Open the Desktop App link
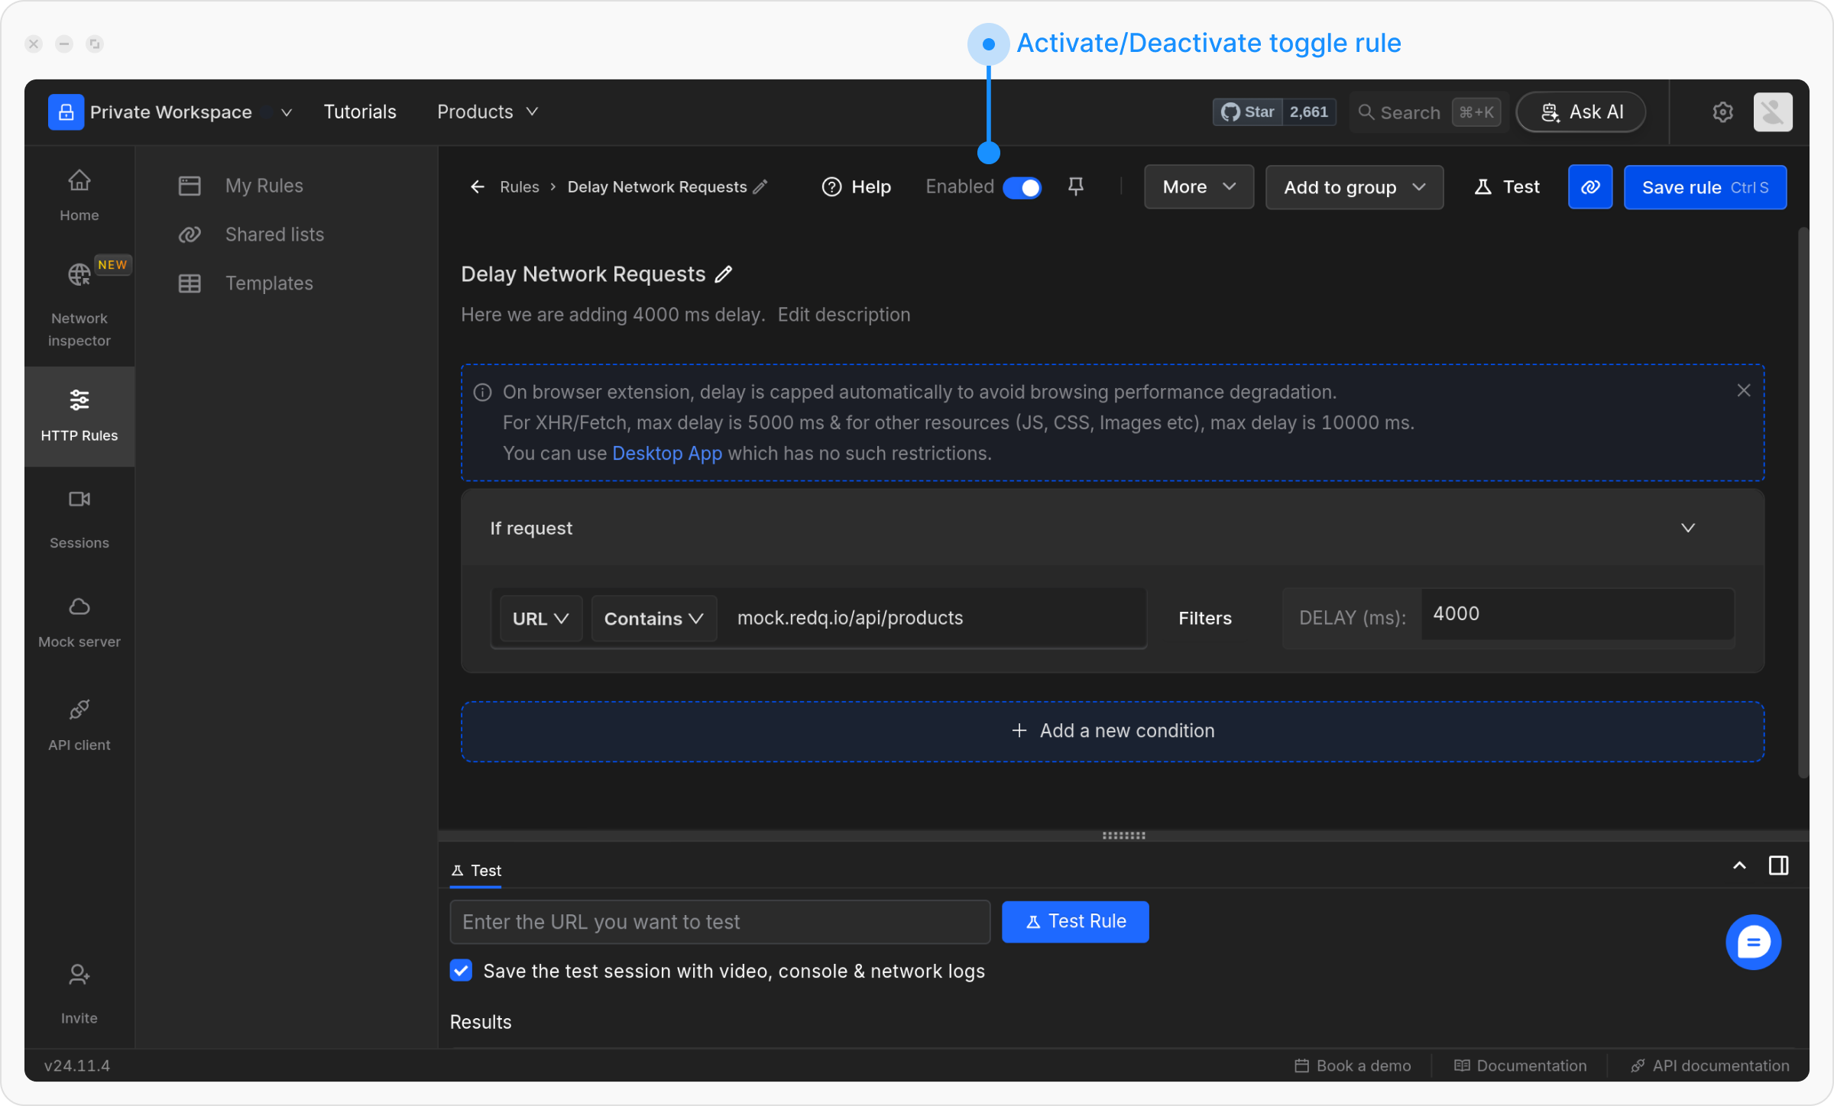 point(666,453)
